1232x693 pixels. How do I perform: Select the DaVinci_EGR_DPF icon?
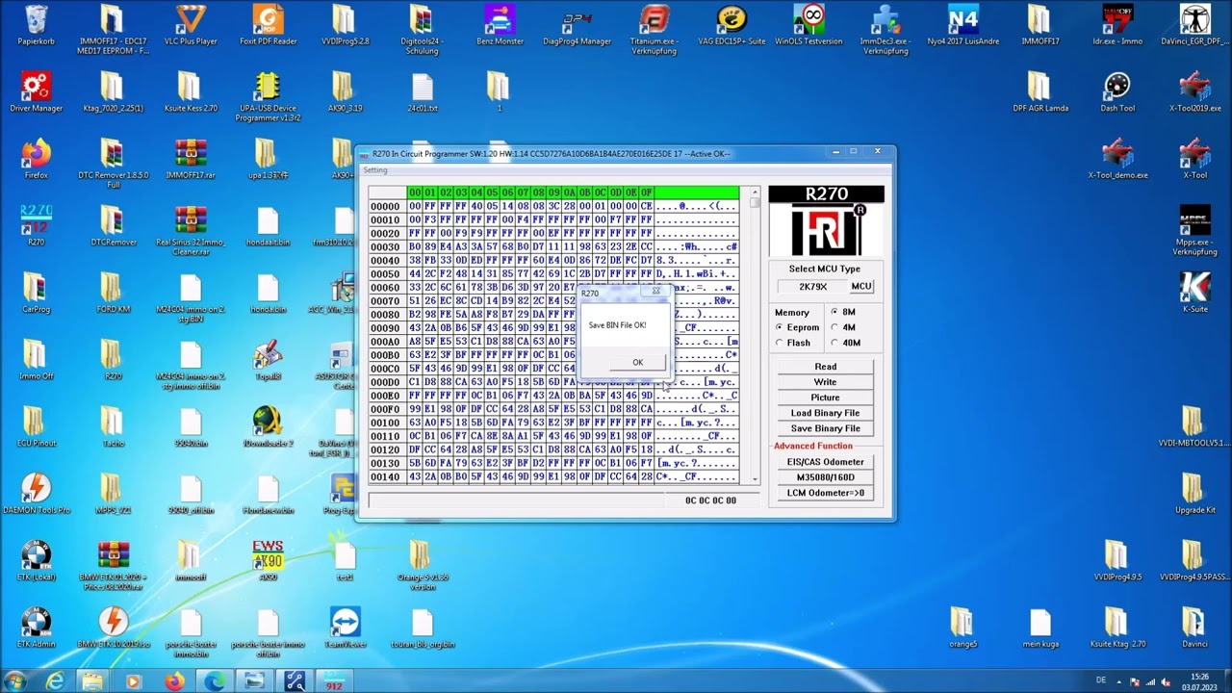click(1194, 26)
